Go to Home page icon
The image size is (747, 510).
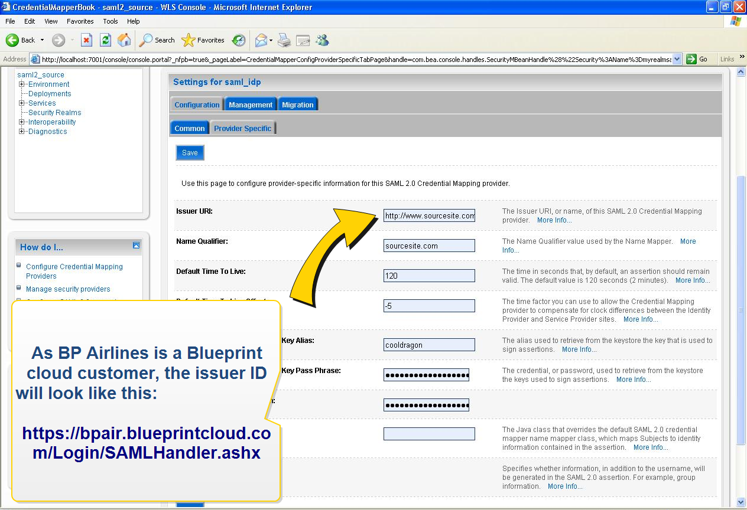124,40
